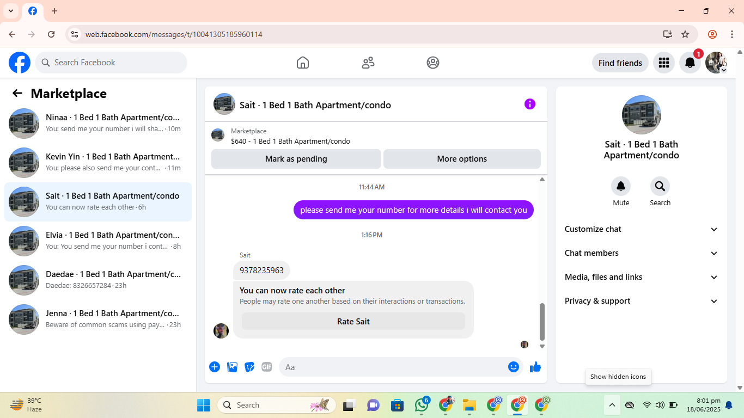Open the clock and date in the taskbar
Viewport: 744px width, 418px height.
pos(704,405)
